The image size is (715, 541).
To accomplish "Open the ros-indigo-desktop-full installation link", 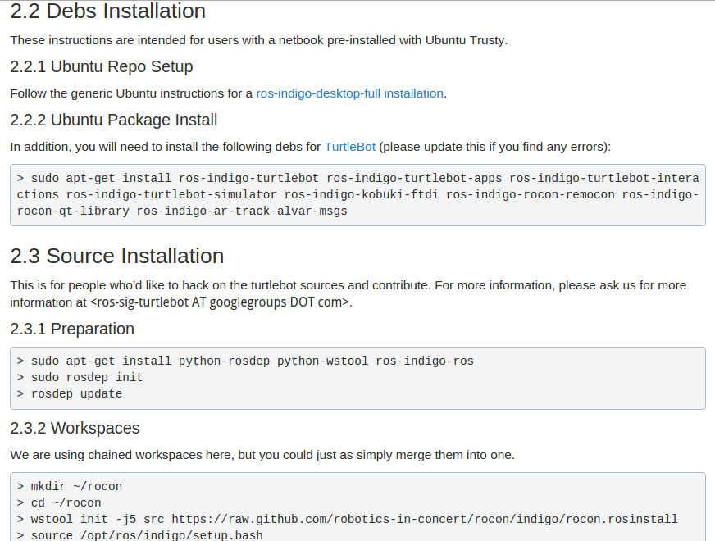I will coord(349,93).
